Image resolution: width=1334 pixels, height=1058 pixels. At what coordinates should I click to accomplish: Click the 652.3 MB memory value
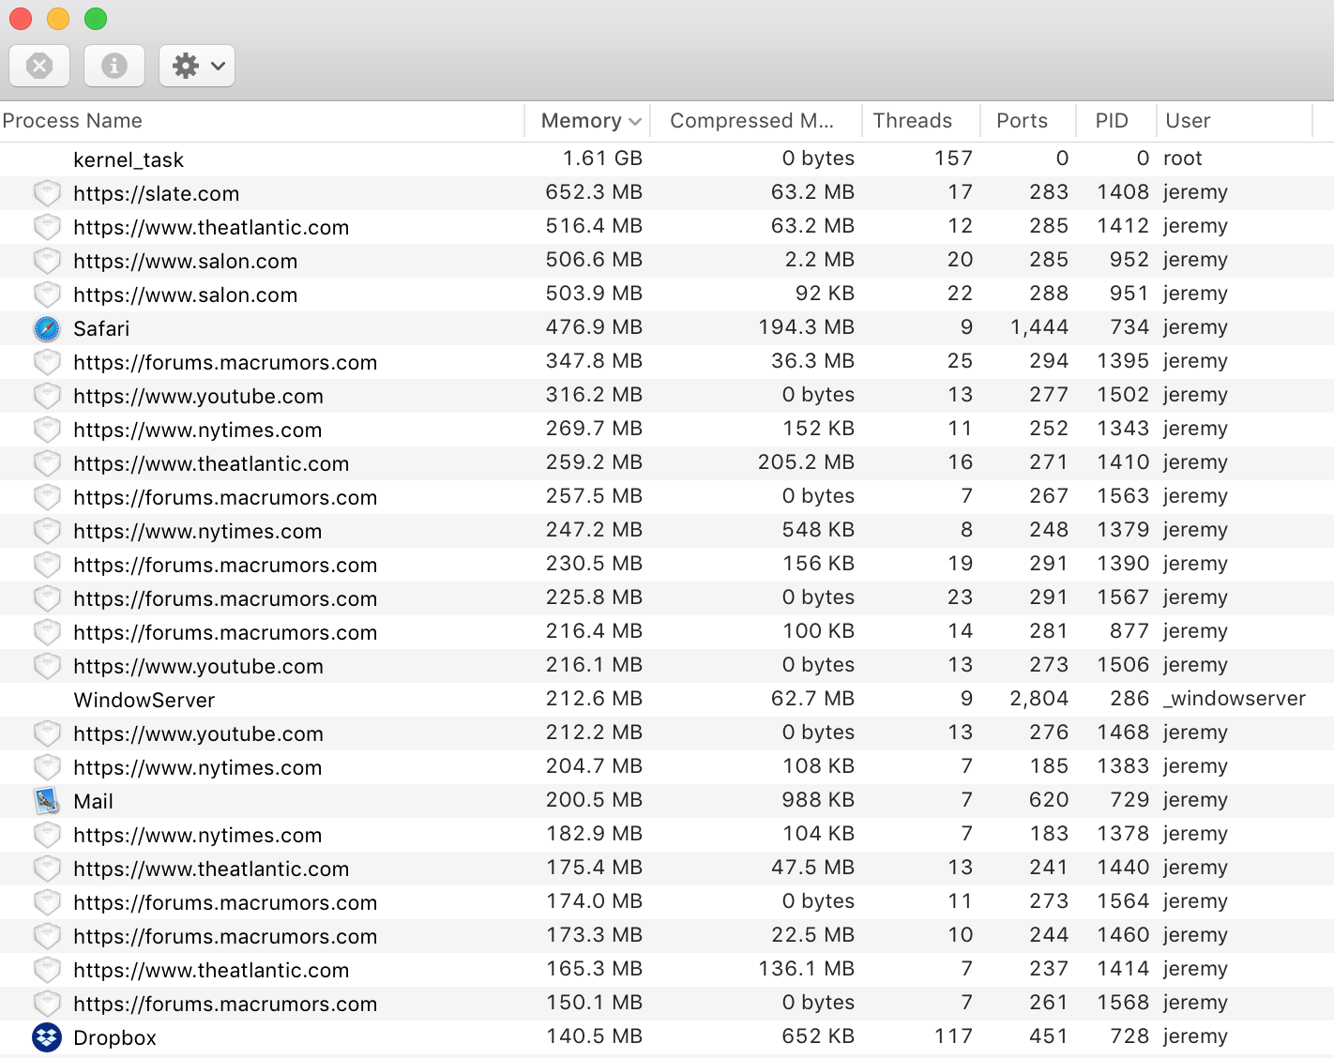pos(594,191)
